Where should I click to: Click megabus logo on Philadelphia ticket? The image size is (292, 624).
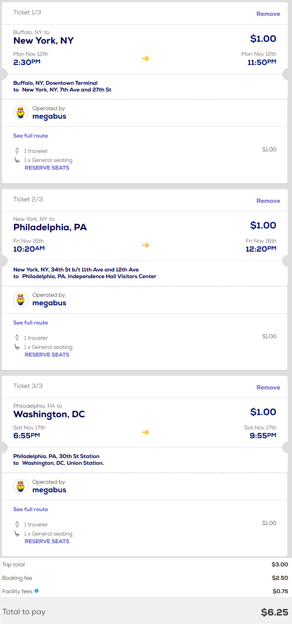[x=20, y=299]
